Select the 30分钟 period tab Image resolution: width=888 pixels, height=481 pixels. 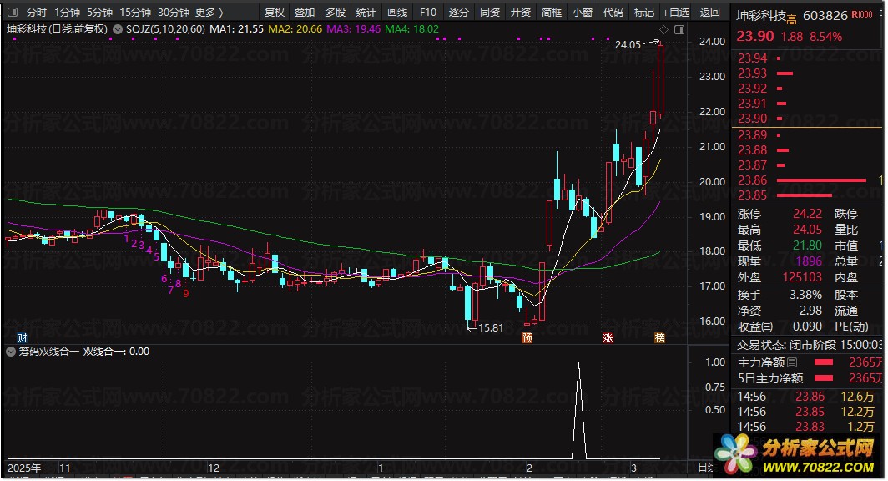click(174, 12)
